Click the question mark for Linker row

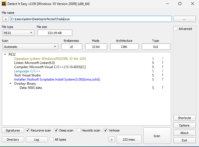click(162, 63)
